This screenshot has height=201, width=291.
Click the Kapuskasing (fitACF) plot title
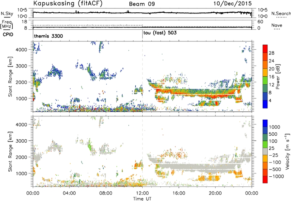tap(68, 3)
